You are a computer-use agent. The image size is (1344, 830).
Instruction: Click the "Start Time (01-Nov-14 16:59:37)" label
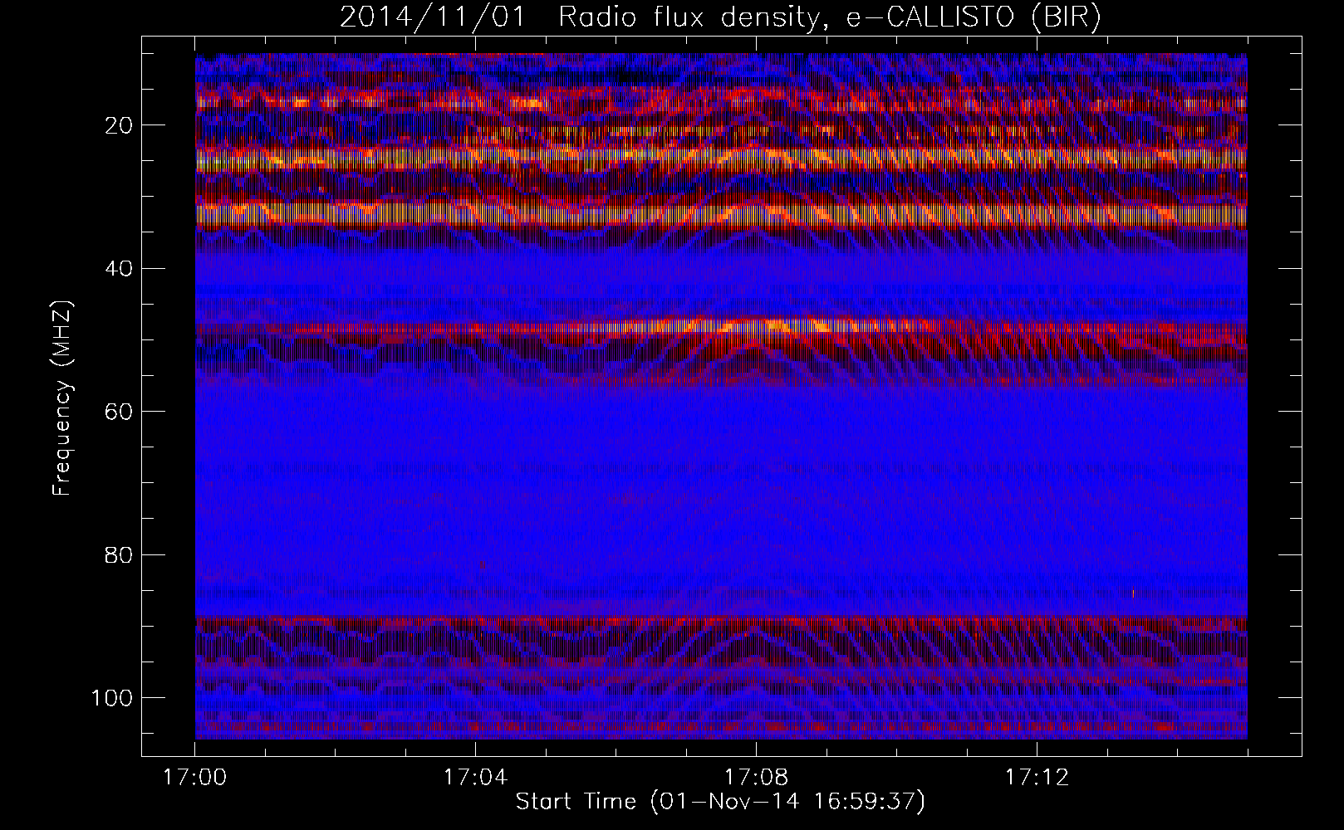720,803
